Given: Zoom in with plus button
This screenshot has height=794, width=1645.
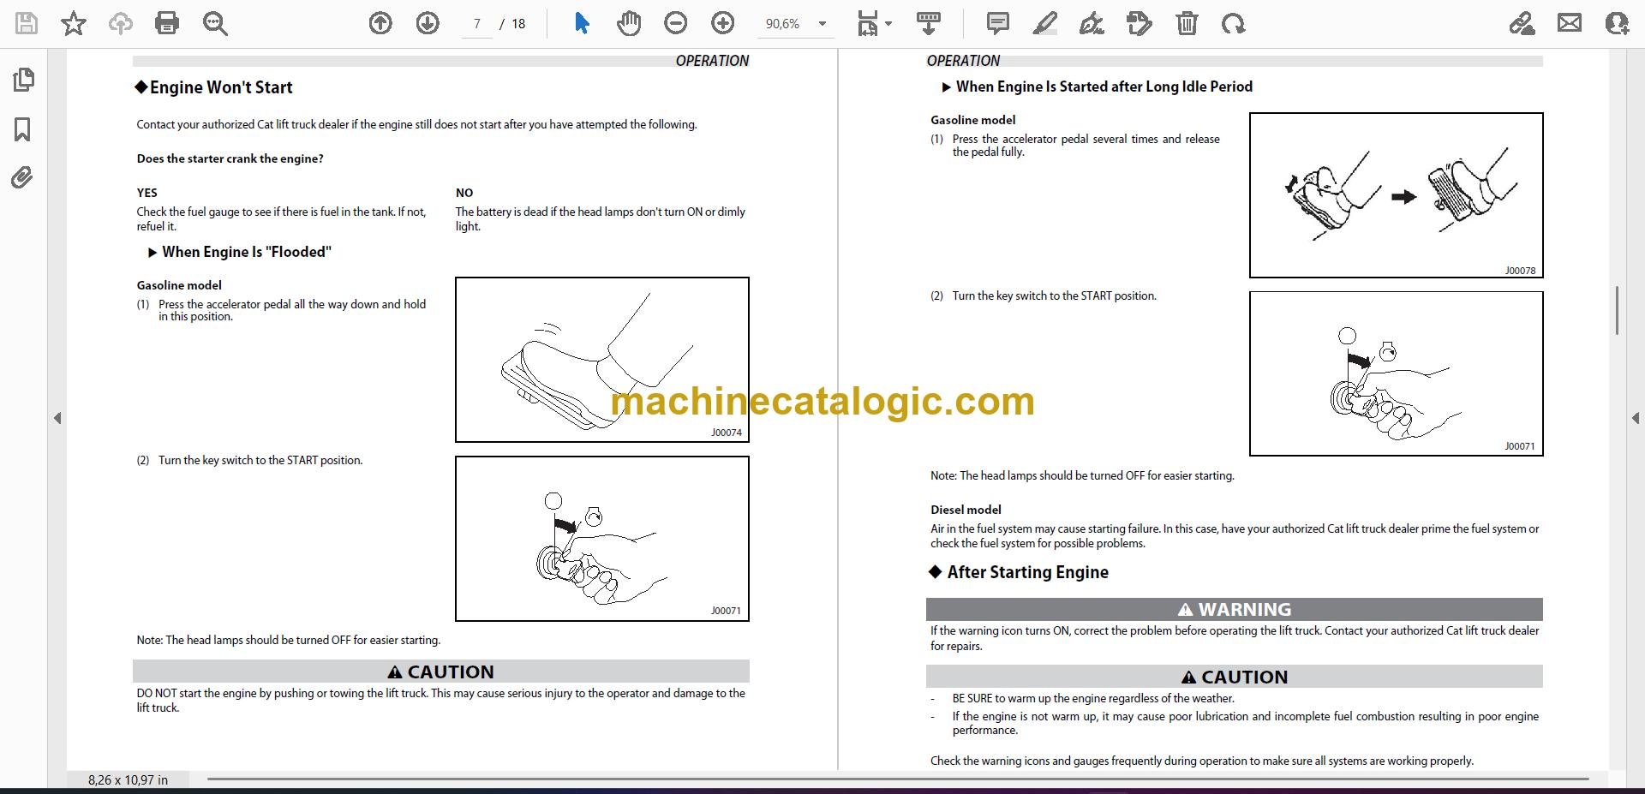Looking at the screenshot, I should pos(723,23).
